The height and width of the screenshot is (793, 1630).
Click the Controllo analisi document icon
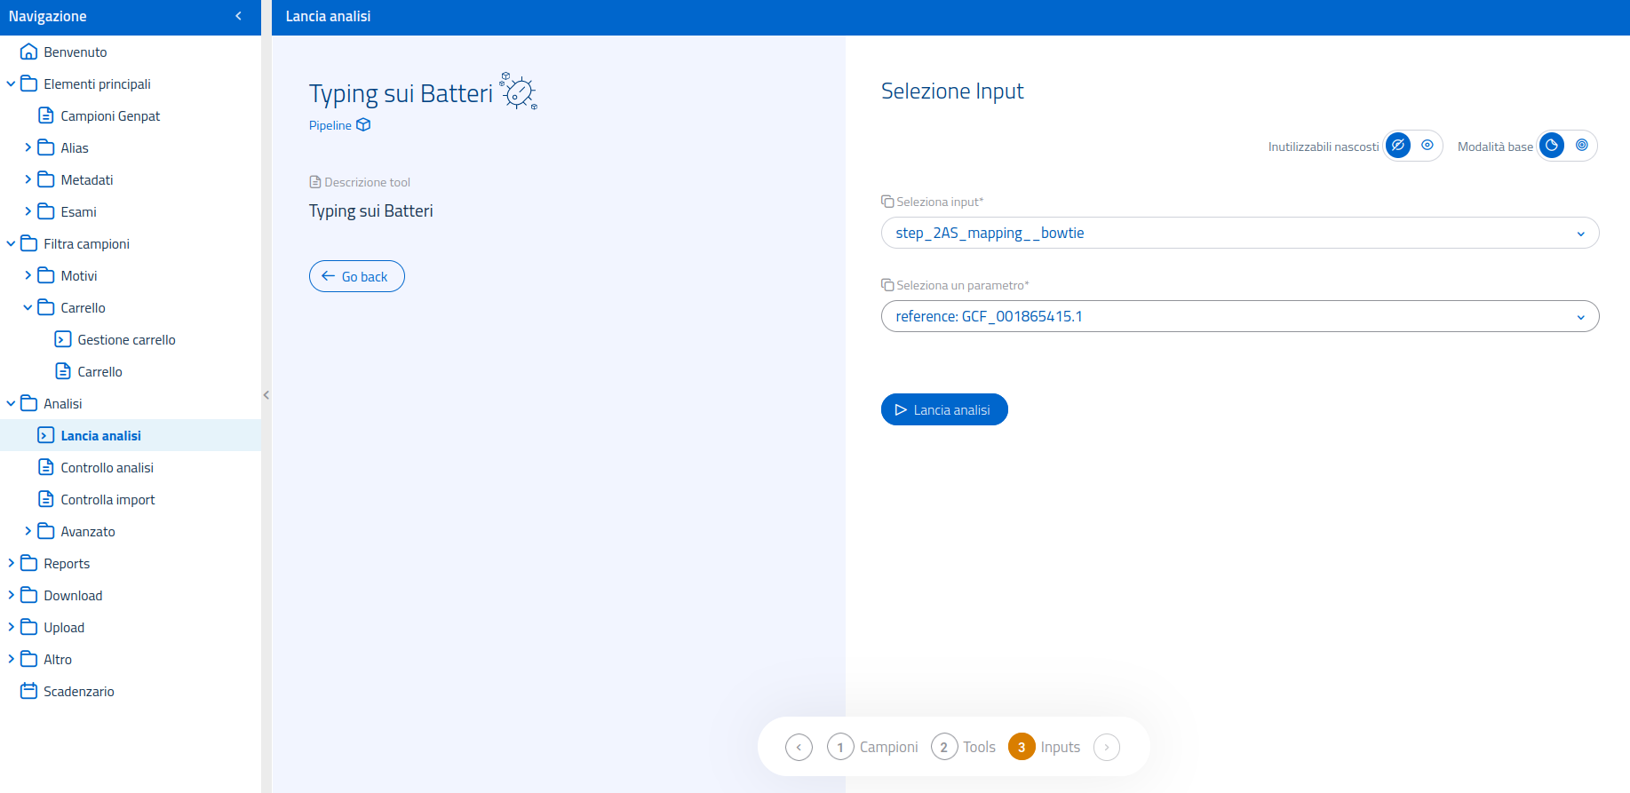46,467
